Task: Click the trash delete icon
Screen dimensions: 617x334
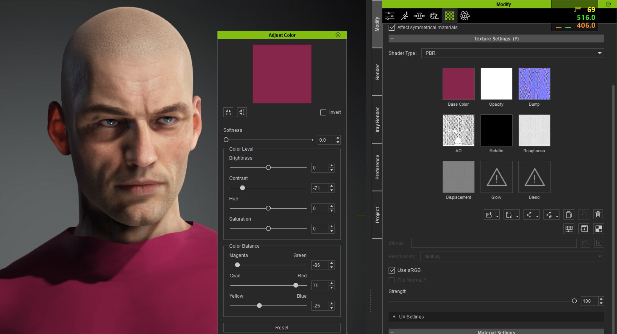Action: point(598,215)
